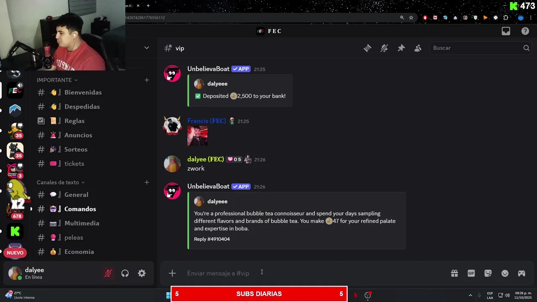Collapse the Canales de texto category
Image resolution: width=537 pixels, height=302 pixels.
click(61, 182)
